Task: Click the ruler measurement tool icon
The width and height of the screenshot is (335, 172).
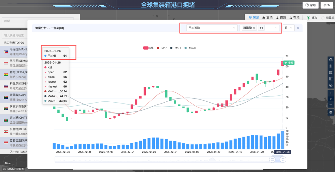Action: tap(331, 79)
